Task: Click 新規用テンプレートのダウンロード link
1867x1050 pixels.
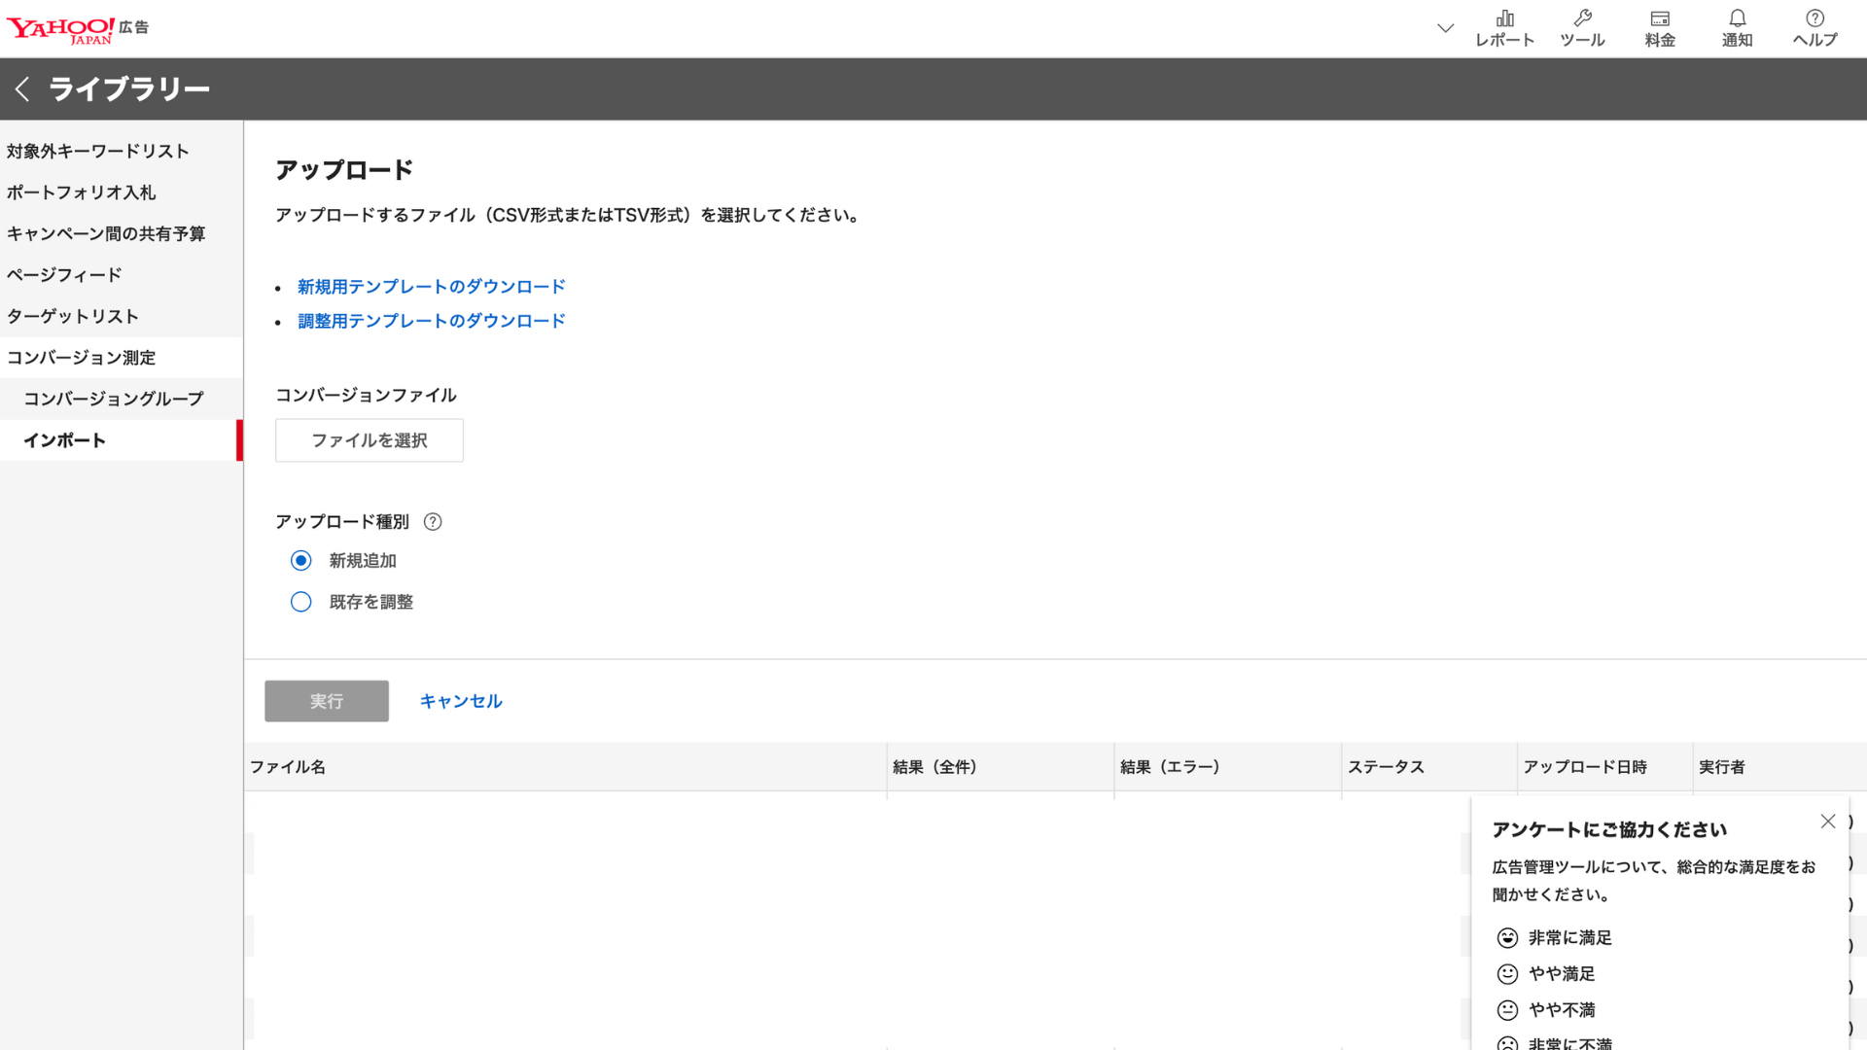Action: pyautogui.click(x=431, y=287)
